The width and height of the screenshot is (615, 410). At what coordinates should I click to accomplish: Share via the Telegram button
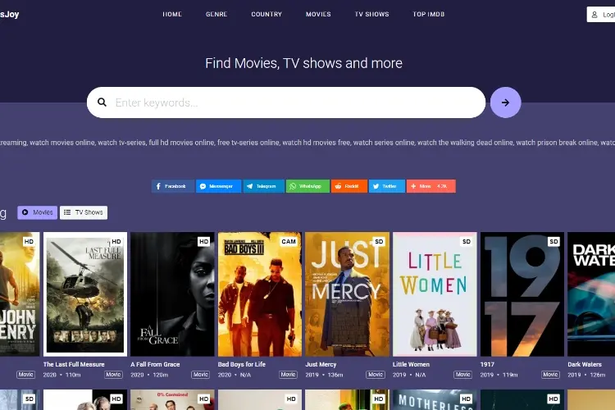[x=263, y=186]
